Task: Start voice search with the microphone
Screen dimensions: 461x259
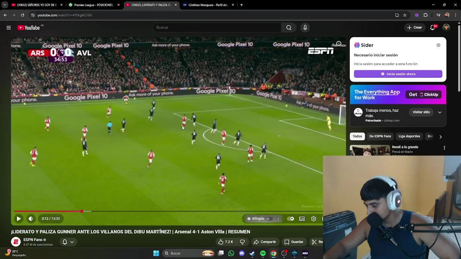Action: point(305,28)
